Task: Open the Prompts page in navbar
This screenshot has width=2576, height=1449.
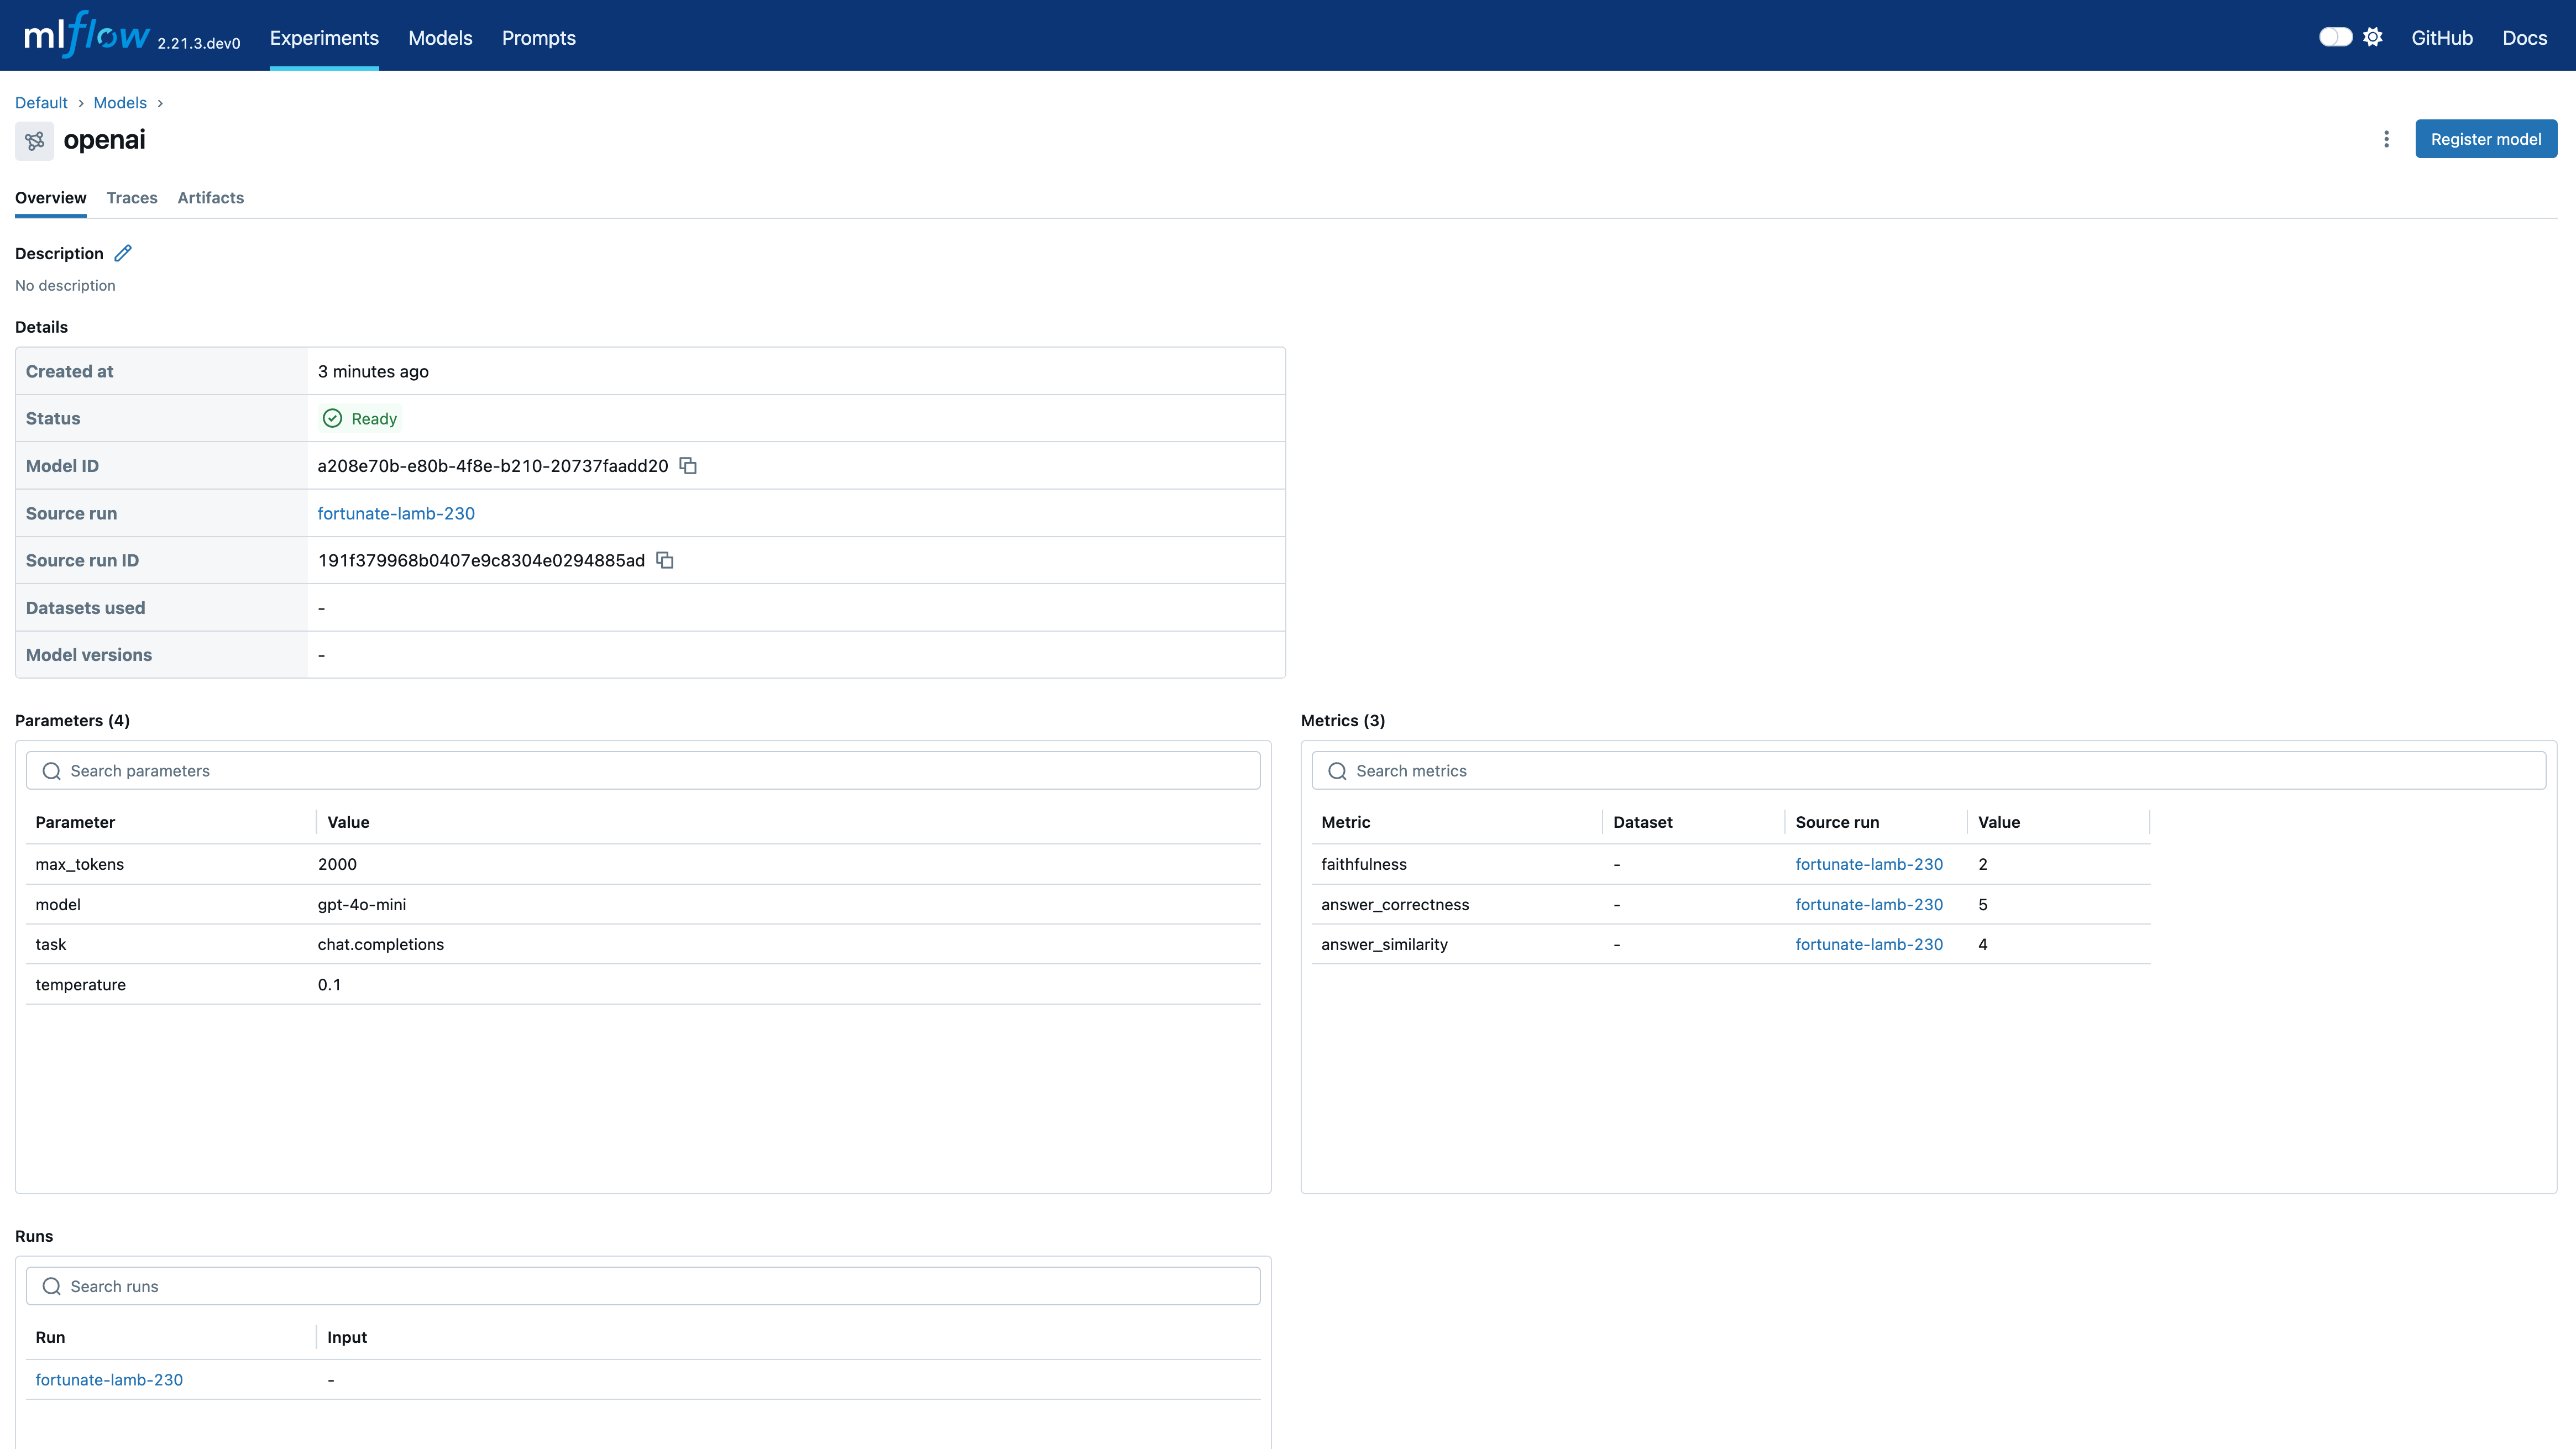Action: click(538, 38)
